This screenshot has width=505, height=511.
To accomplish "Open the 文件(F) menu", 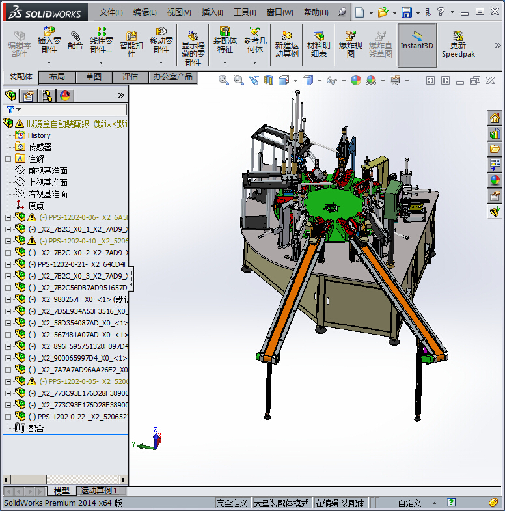I will coord(111,12).
